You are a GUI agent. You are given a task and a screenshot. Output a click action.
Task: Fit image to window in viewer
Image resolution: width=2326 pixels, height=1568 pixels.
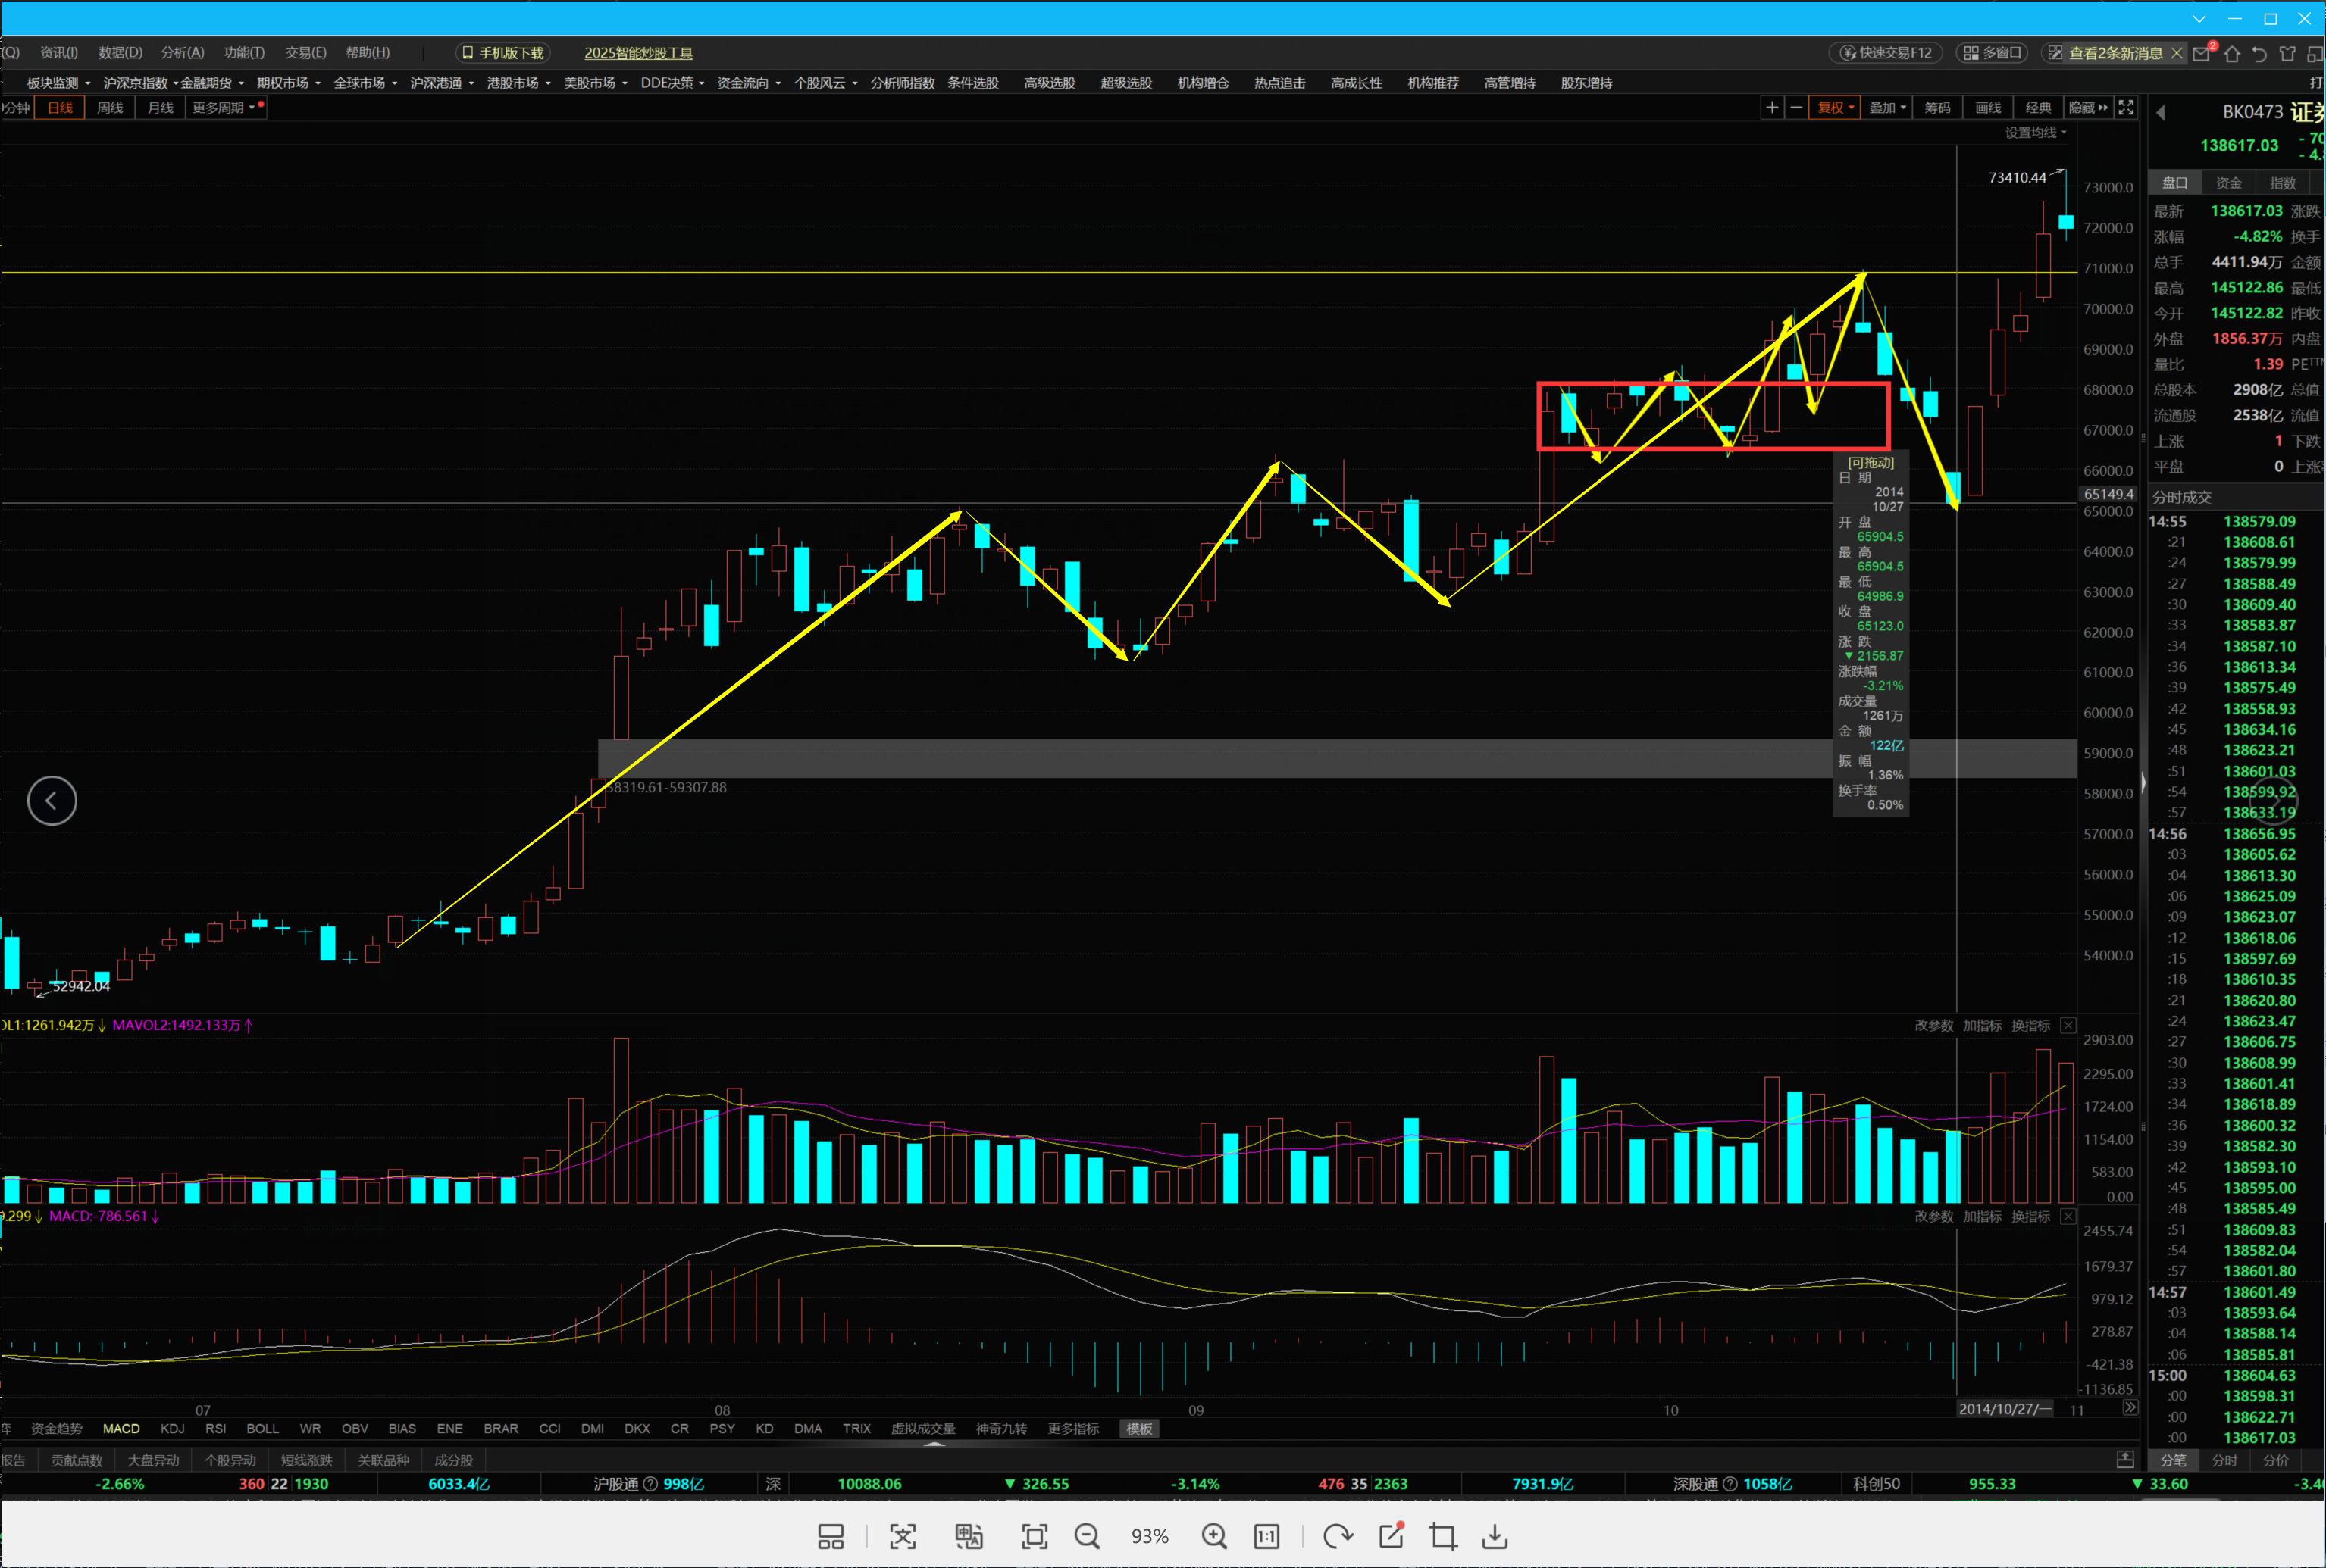click(x=1035, y=1536)
